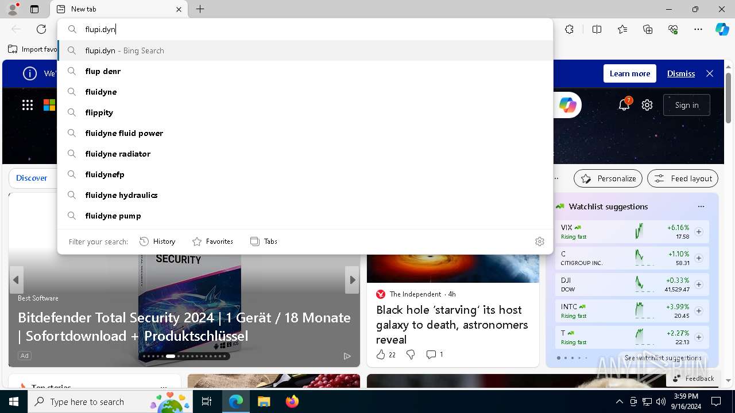
Task: Open Bitdefender Total Security ad headline
Action: pyautogui.click(x=184, y=326)
